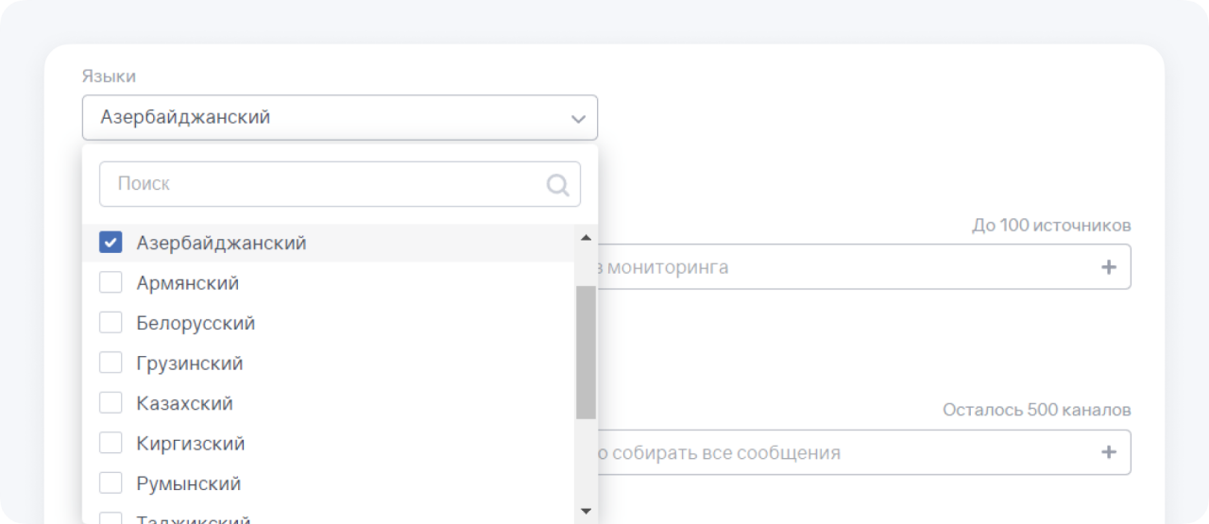Tick the Грузинский checkbox
This screenshot has width=1209, height=524.
coord(111,363)
